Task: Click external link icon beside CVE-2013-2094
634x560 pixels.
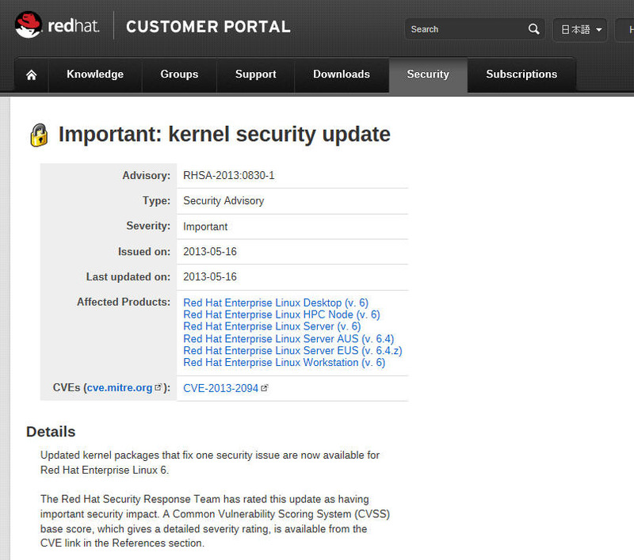Action: (x=265, y=388)
